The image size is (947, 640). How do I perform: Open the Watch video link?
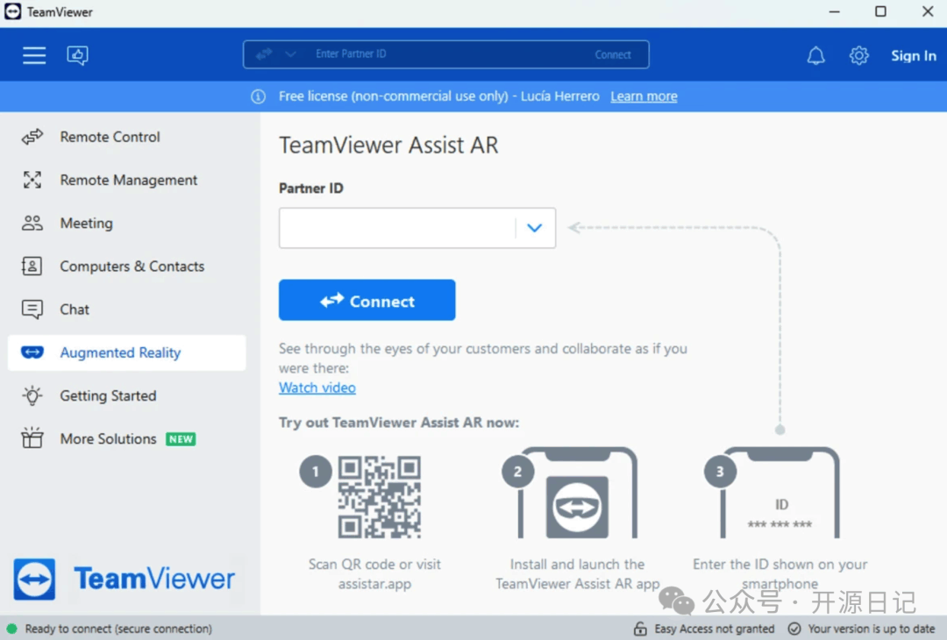click(x=317, y=388)
